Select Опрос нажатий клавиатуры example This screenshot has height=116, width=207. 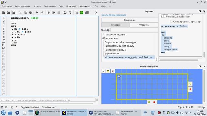point(121,42)
